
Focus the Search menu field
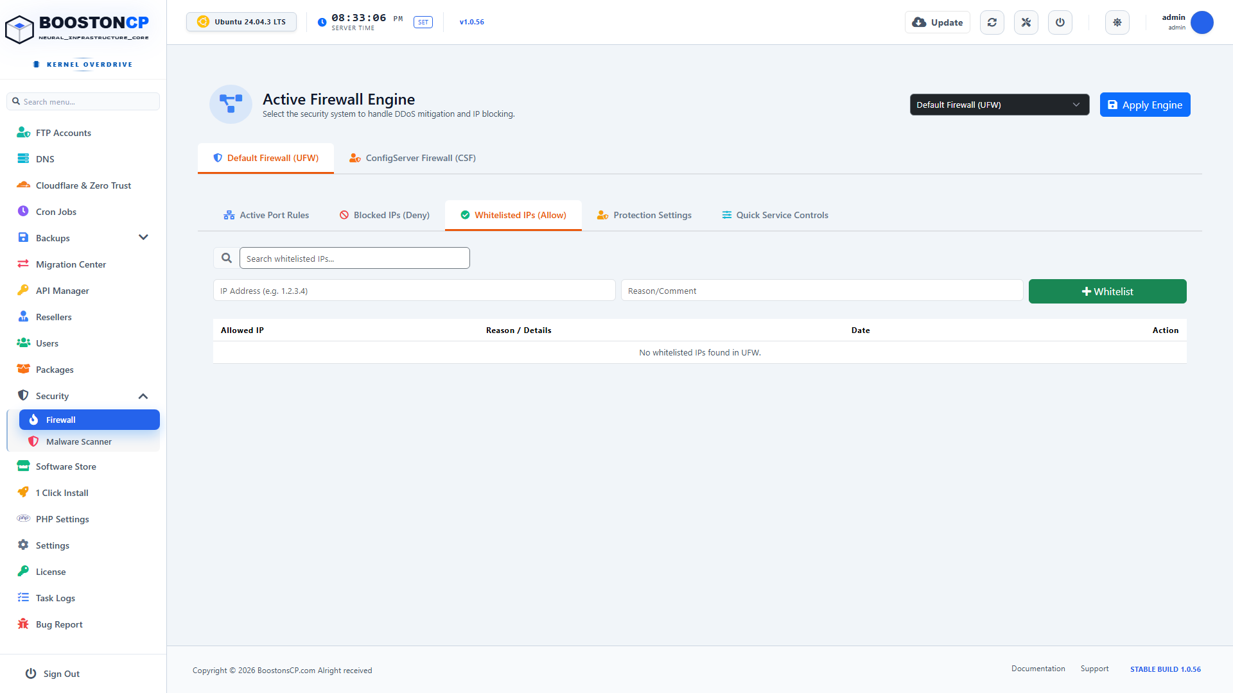click(83, 101)
